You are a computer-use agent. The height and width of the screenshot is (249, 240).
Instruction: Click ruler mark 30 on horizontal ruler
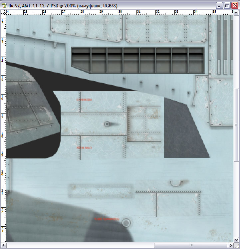[120, 12]
